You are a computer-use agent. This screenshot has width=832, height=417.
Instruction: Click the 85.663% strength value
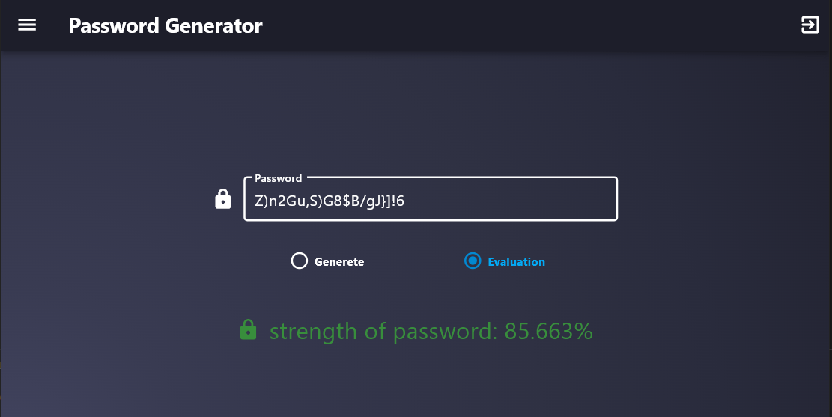pyautogui.click(x=549, y=331)
